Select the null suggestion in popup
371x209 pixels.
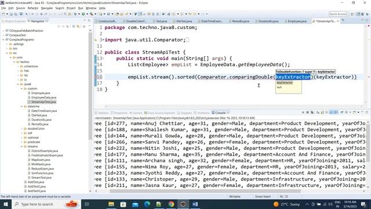tap(279, 87)
